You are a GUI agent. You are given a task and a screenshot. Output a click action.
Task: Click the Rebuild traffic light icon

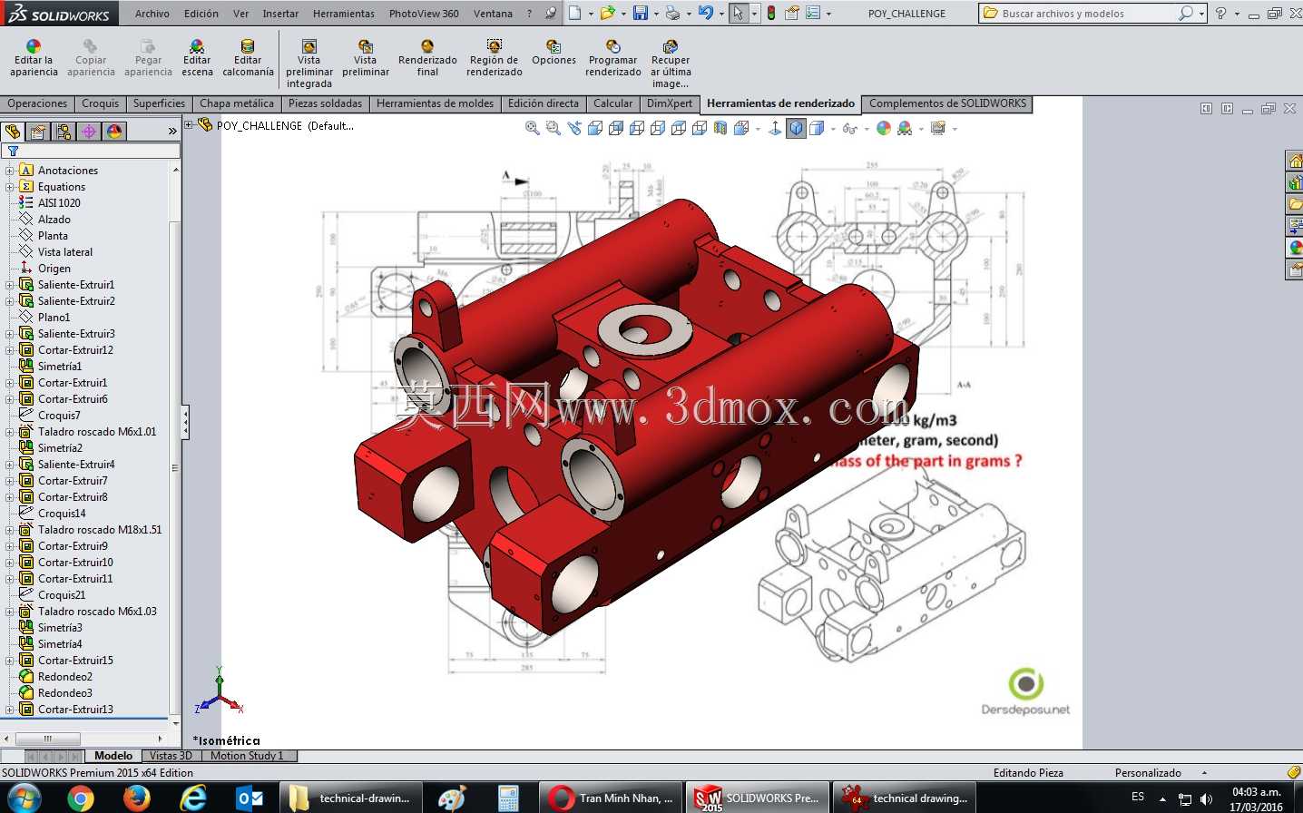[x=771, y=14]
